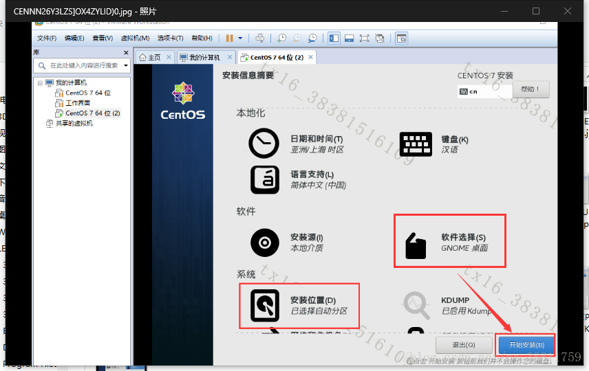This screenshot has height=371, width=589.
Task: Open the 选项卡(T) menu
Action: (x=170, y=38)
